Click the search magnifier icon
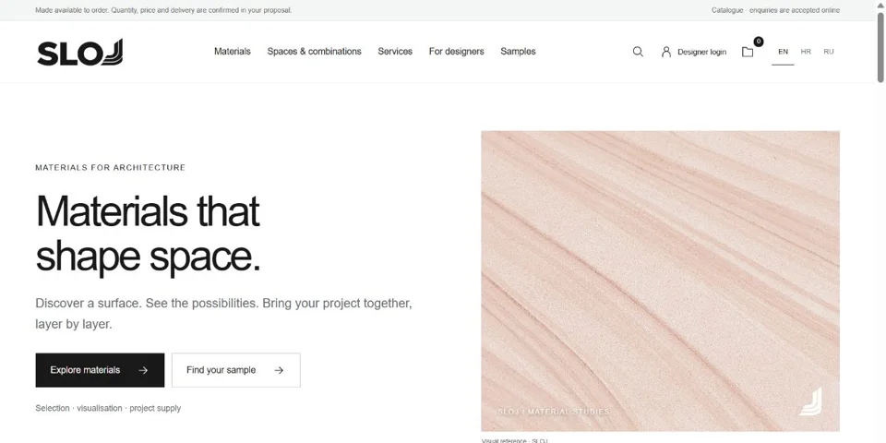The width and height of the screenshot is (886, 443). pos(638,52)
